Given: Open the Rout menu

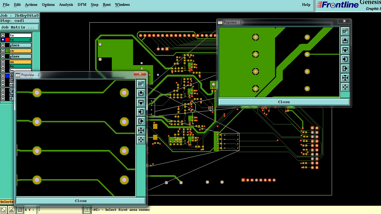Looking at the screenshot, I should coord(107,5).
